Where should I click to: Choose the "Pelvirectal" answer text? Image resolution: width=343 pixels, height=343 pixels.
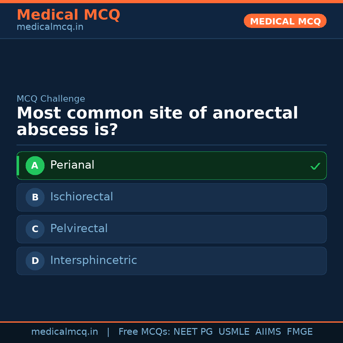coord(79,229)
